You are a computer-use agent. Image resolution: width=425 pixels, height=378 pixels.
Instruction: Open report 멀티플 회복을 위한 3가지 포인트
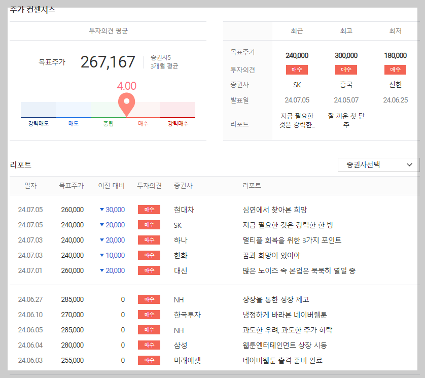pos(292,240)
